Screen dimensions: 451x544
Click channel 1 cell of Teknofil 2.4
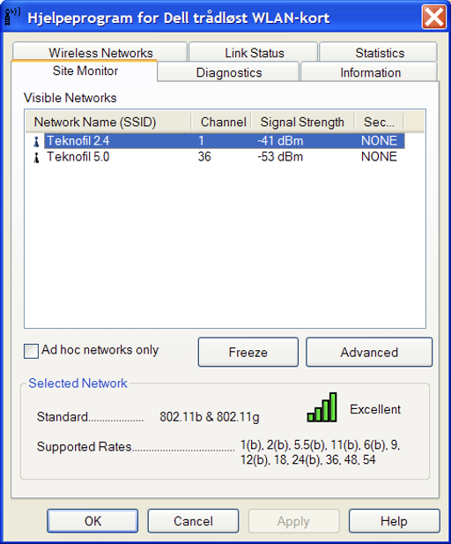pyautogui.click(x=201, y=141)
